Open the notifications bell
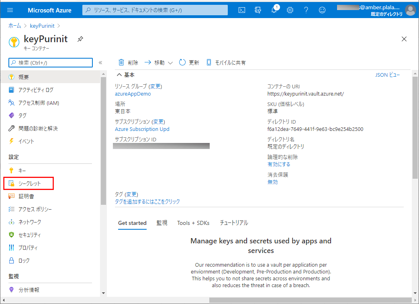The image size is (419, 304). (x=274, y=10)
